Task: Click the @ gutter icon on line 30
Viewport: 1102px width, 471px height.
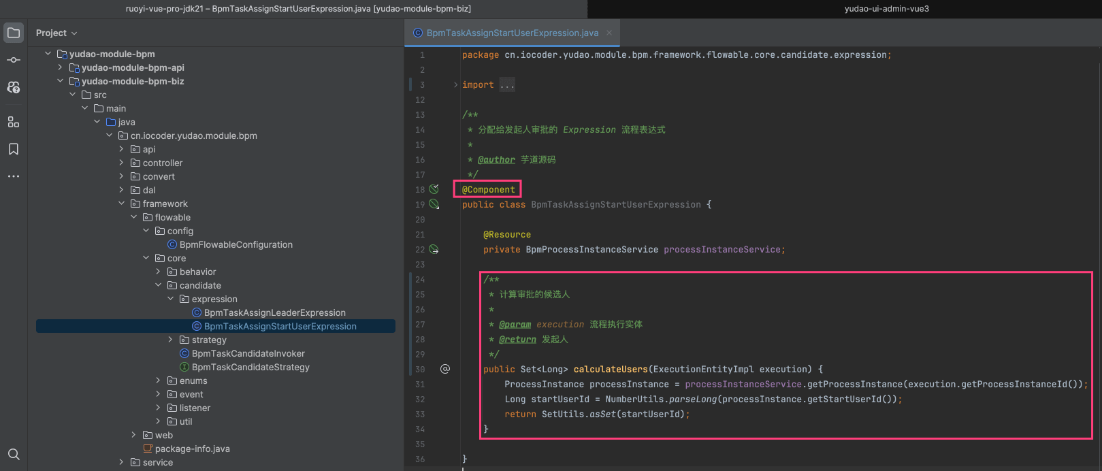Action: pyautogui.click(x=445, y=369)
